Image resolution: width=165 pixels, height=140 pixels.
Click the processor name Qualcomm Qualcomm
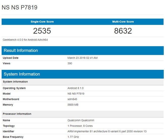pos(81,120)
